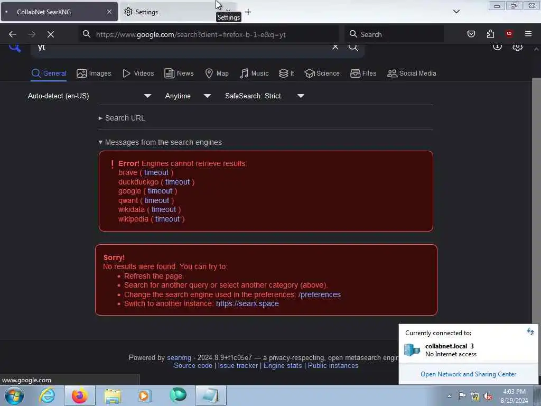
Task: Open the uBlock Origin extension icon
Action: tap(509, 34)
